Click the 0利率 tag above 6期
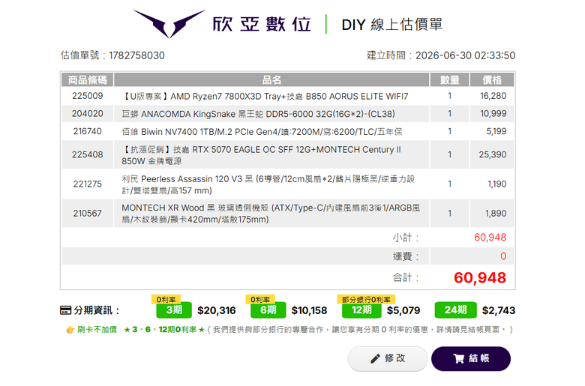The height and width of the screenshot is (386, 585). (260, 299)
